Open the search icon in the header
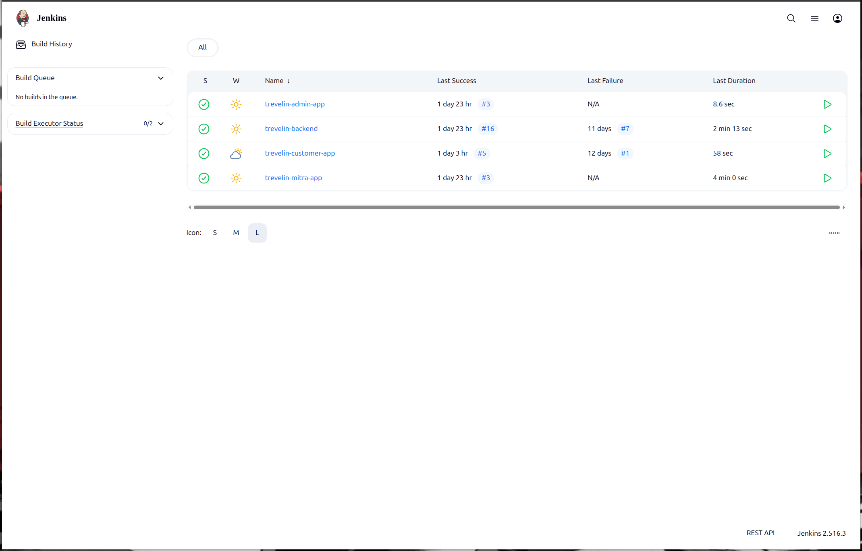 coord(791,18)
